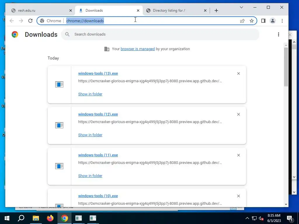Go forward using the forward arrow
Image resolution: width=299 pixels, height=224 pixels.
pyautogui.click(x=21, y=21)
